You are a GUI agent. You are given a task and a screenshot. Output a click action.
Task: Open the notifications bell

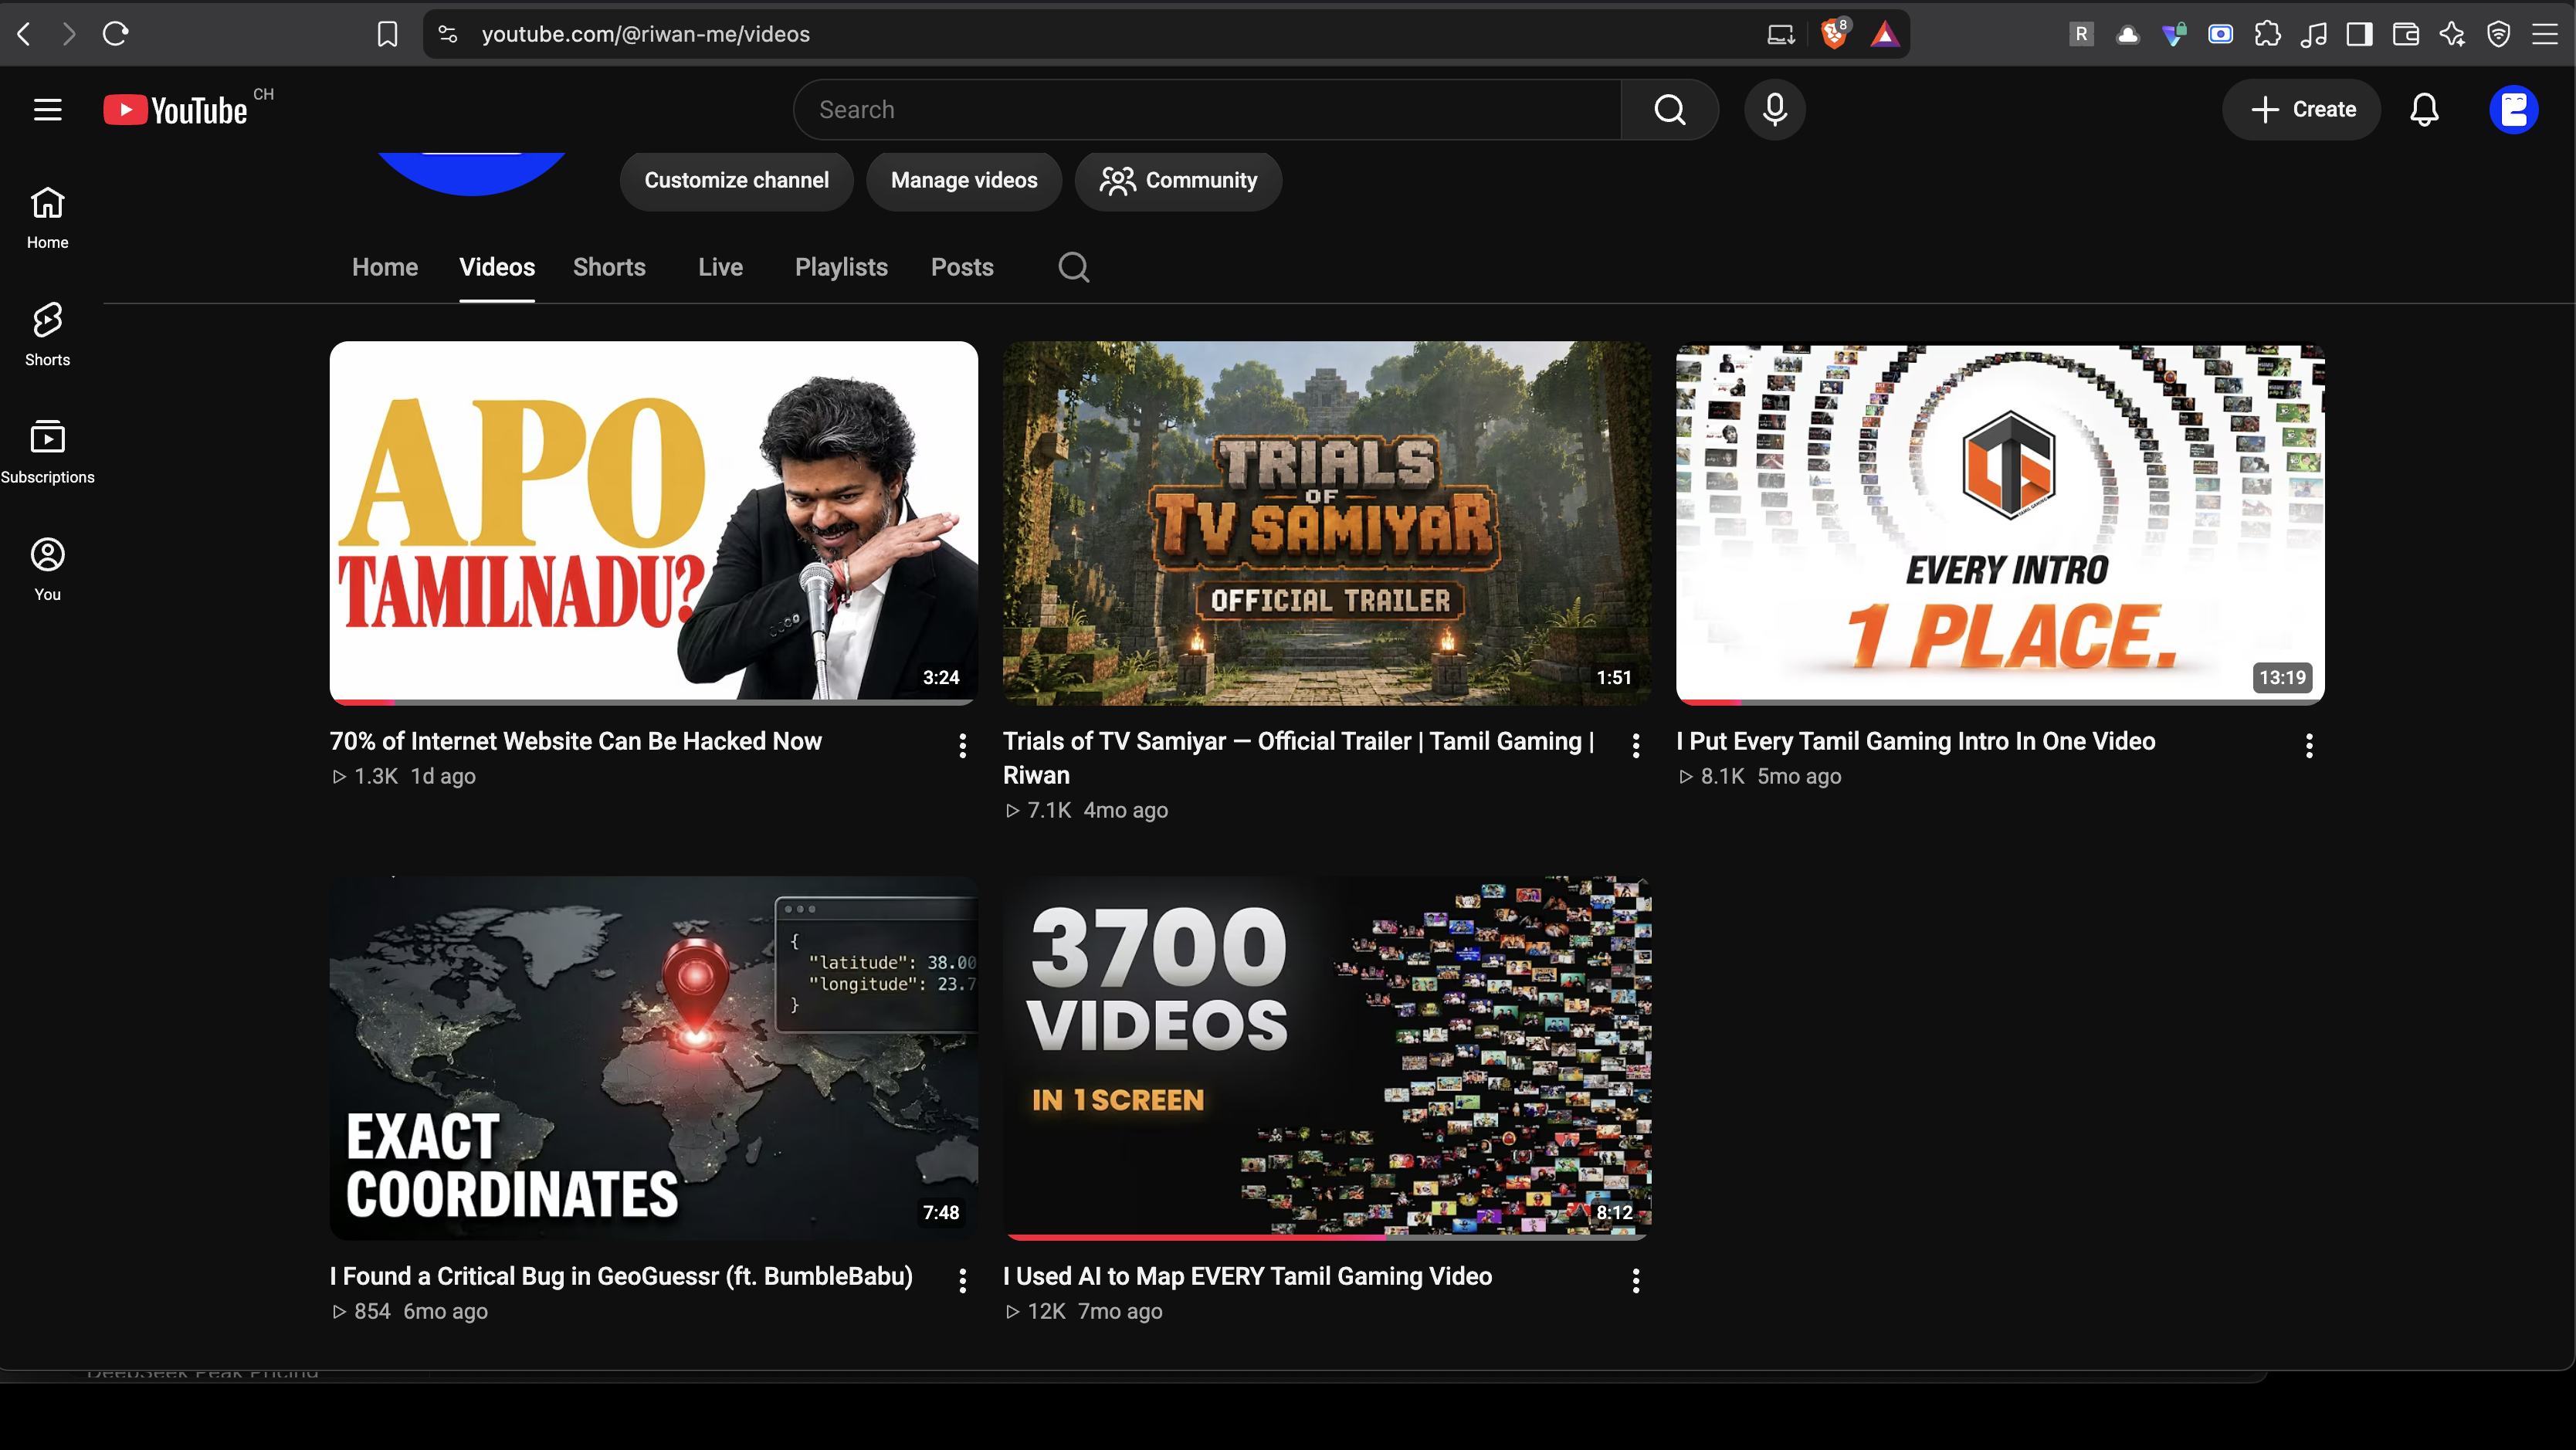(2424, 110)
